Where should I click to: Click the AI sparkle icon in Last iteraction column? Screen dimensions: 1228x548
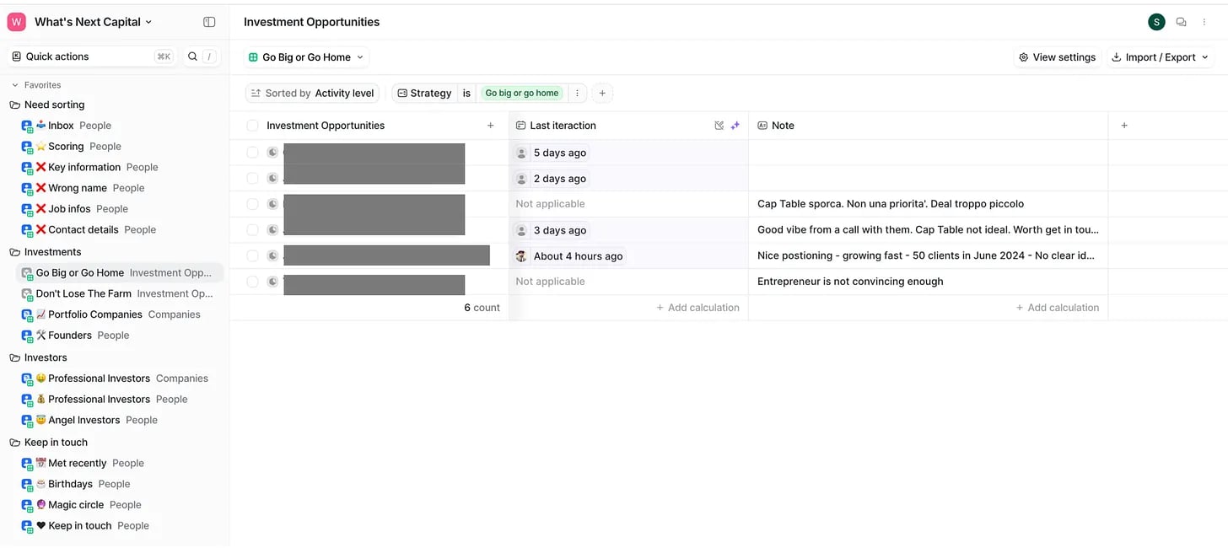(735, 126)
